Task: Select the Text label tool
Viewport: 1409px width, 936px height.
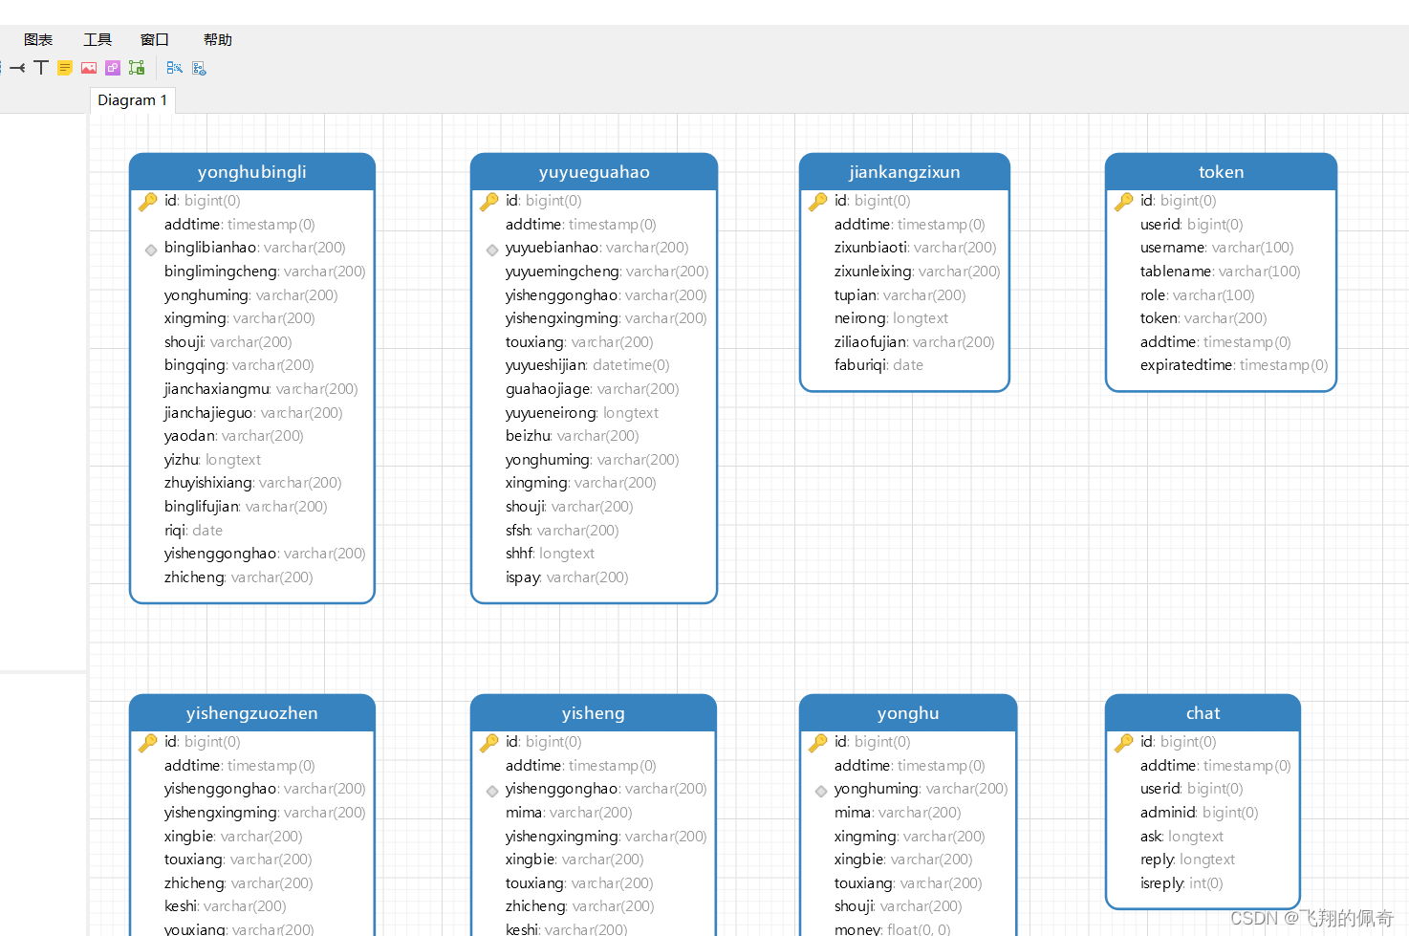Action: pos(41,68)
